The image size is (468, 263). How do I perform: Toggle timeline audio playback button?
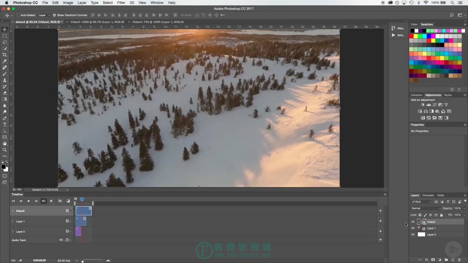[x=44, y=201]
